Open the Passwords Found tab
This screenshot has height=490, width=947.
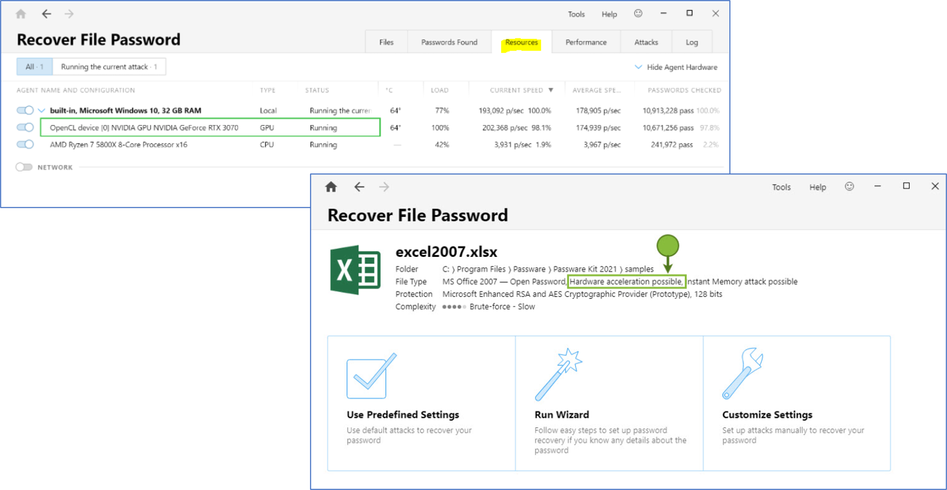[x=449, y=42]
